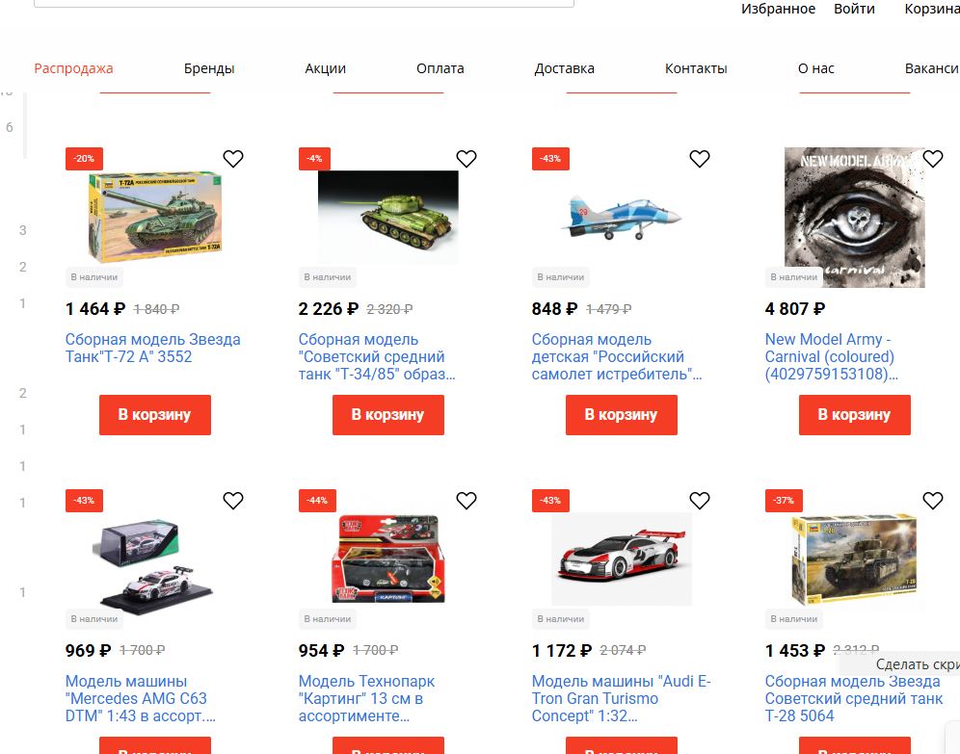Image resolution: width=960 pixels, height=754 pixels.
Task: Favorite the Audi E-Tron Gran Turismo model
Action: (699, 501)
